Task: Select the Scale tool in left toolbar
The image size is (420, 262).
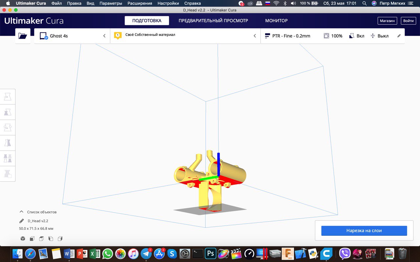Action: pos(8,112)
